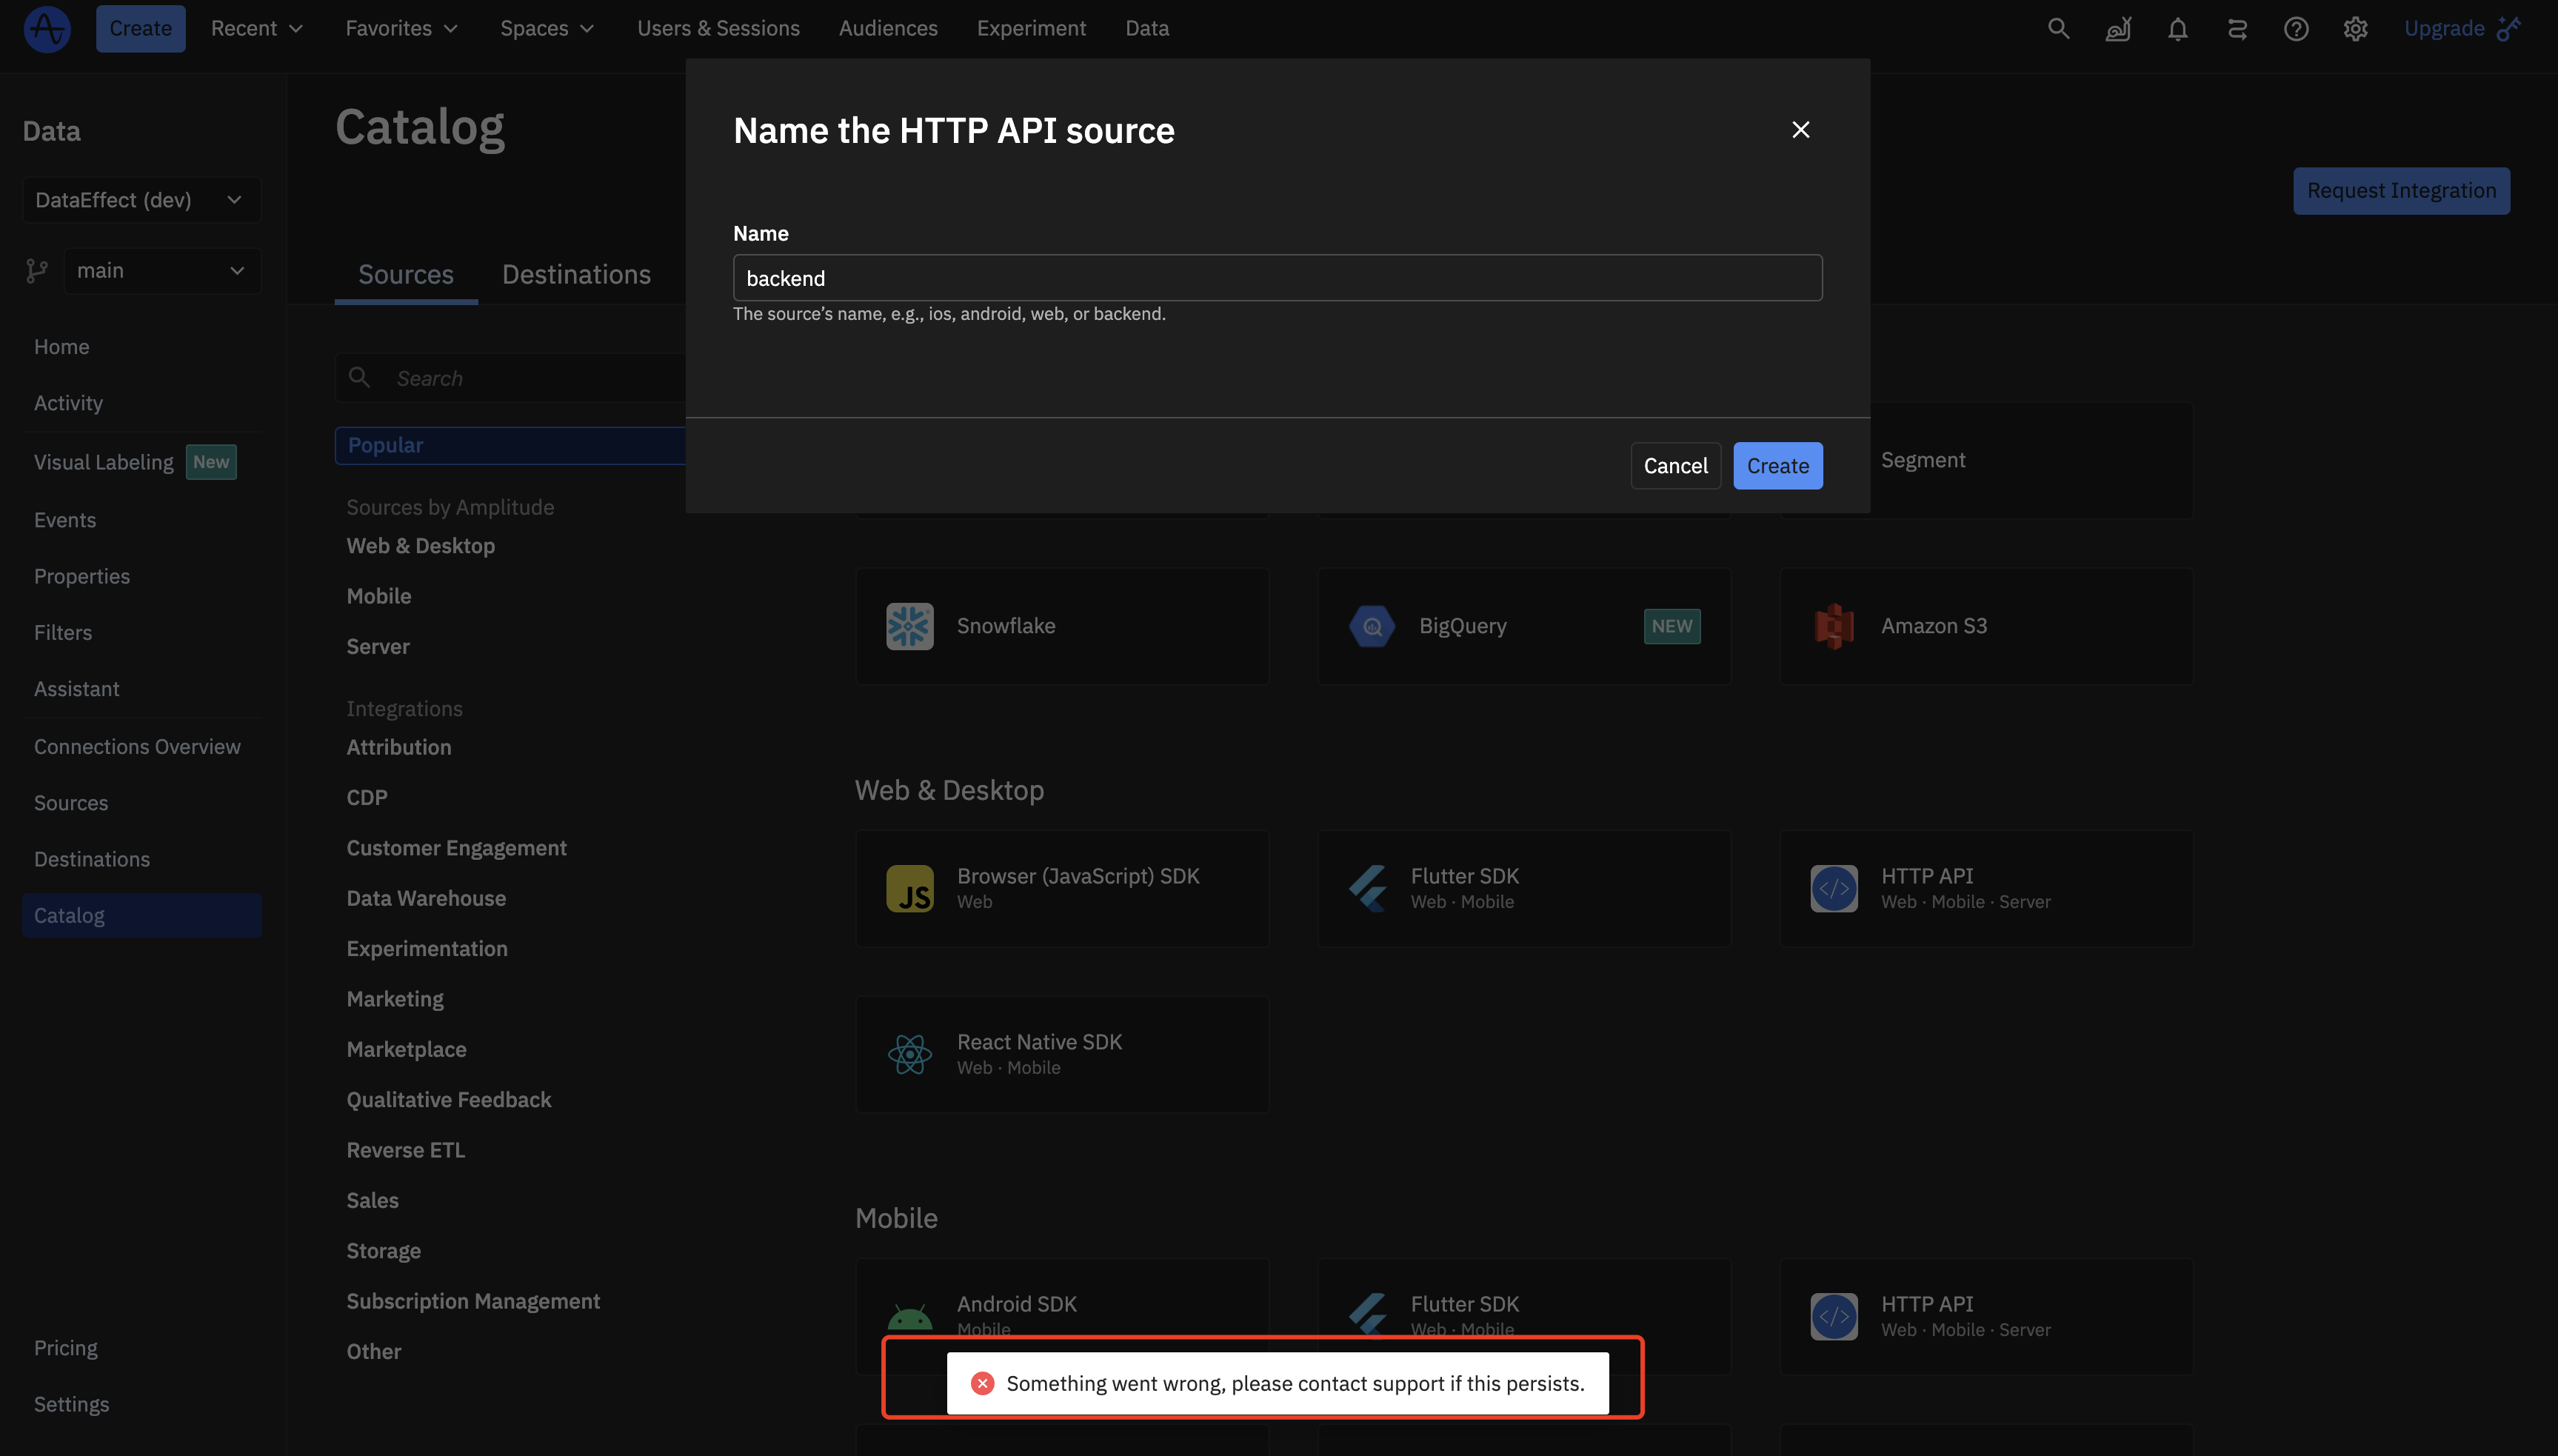This screenshot has height=1456, width=2558.
Task: Click the Name input field containing backend
Action: click(1277, 278)
